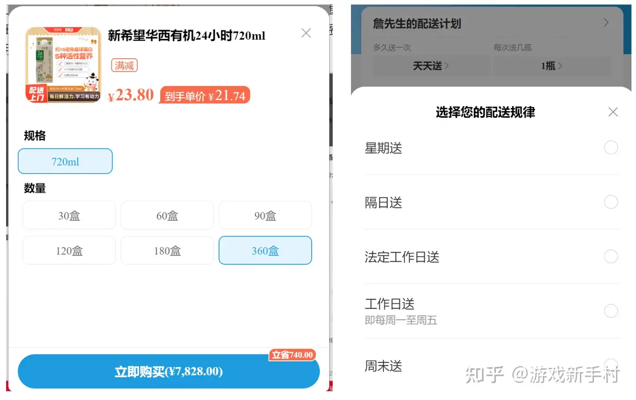Select the 星期送 radio button
Viewport: 636px width, 400px height.
[x=611, y=147]
